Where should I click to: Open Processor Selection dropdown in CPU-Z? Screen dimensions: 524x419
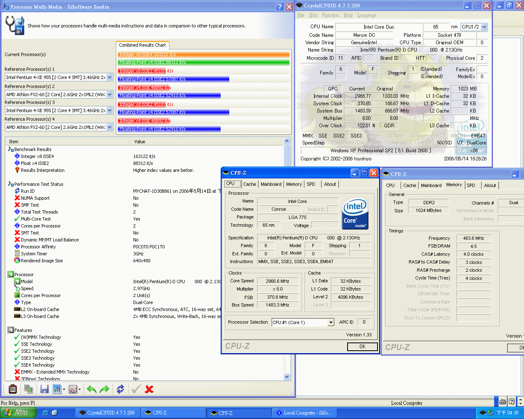point(331,323)
